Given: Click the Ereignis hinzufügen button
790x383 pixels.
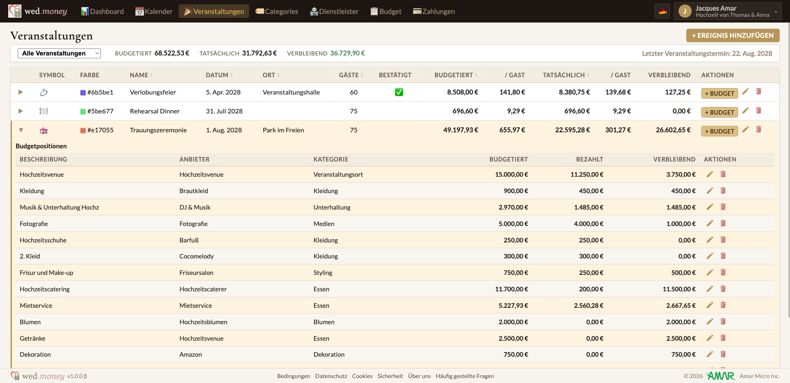Looking at the screenshot, I should pos(732,35).
